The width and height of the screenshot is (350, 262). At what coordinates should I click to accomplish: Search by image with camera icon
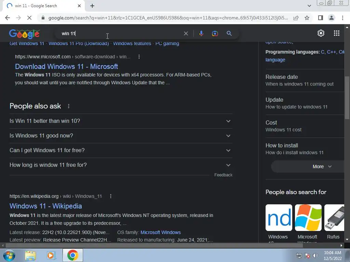point(215,33)
